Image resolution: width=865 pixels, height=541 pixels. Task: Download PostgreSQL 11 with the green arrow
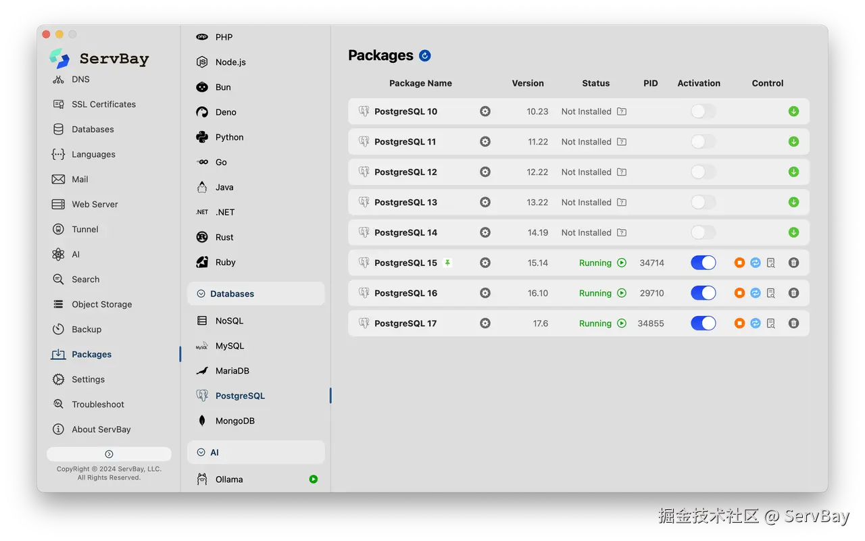coord(794,142)
